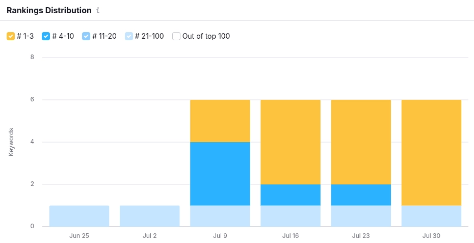Select the yellow segment of Jul 30 bar
This screenshot has width=474, height=243.
coord(431,152)
